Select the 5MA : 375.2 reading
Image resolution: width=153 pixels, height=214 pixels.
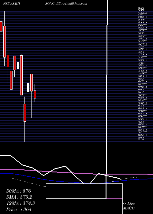coord(20,197)
